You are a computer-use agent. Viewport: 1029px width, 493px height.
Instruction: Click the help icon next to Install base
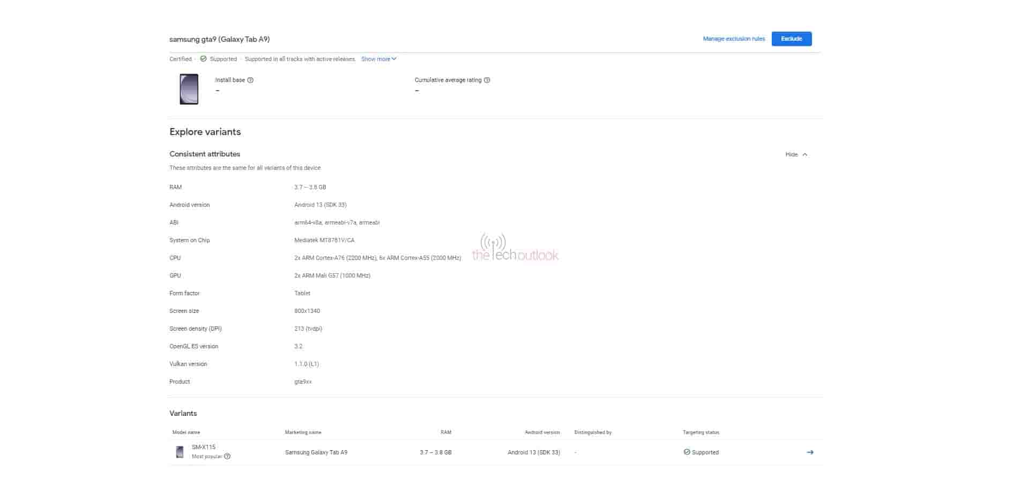click(250, 80)
